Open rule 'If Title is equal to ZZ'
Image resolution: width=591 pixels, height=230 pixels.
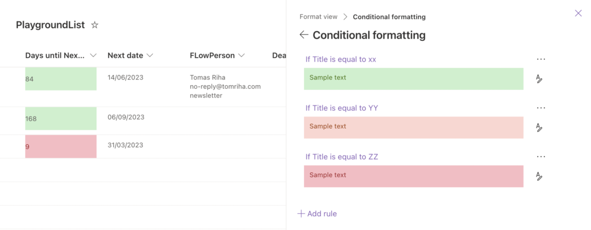click(x=342, y=157)
